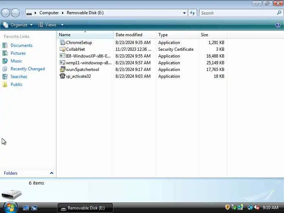The image size is (284, 213).
Task: Expand the arrow after Computer in breadcrumb
Action: 63,13
